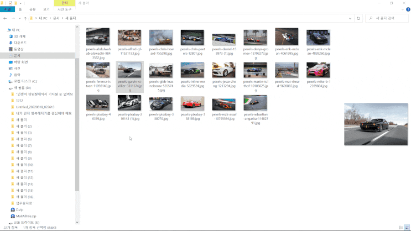Image resolution: width=411 pixels, height=231 pixels.
Task: Select pexels-alfred-gf-11521133.jpg thumbnail
Action: 129,38
